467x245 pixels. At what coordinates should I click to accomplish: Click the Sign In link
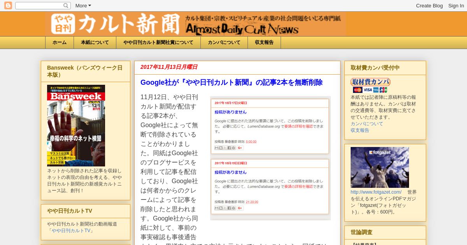(x=456, y=5)
